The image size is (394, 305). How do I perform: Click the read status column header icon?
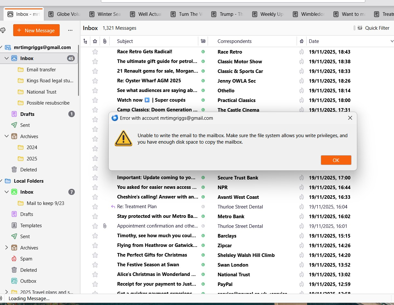pyautogui.click(x=203, y=41)
